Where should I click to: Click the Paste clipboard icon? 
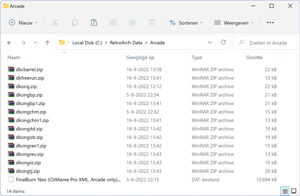point(94,23)
